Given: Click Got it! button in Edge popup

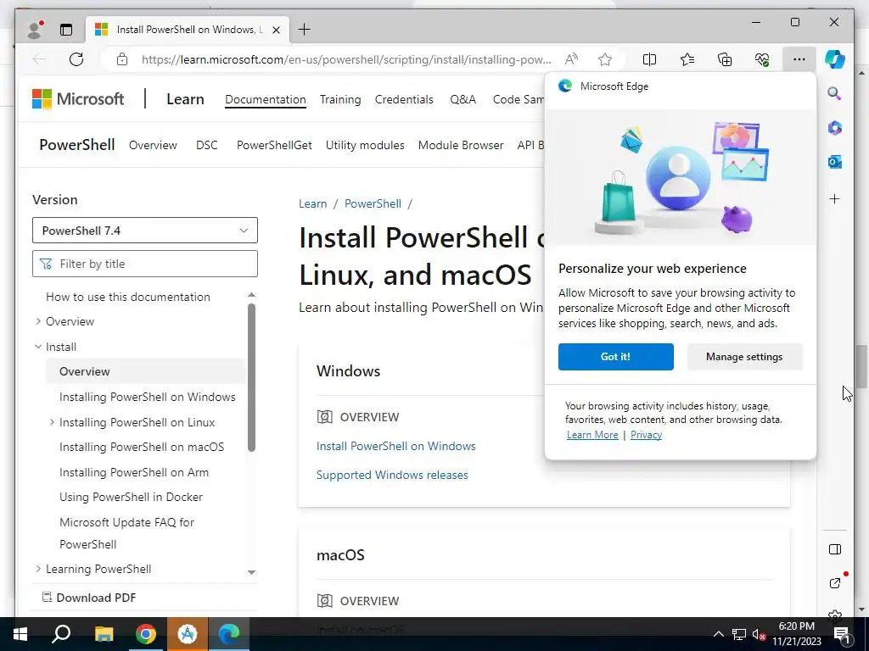Looking at the screenshot, I should (616, 357).
